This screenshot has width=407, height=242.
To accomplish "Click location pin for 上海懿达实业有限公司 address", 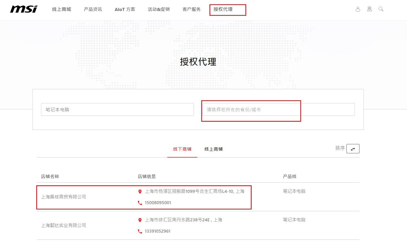I will pyautogui.click(x=140, y=220).
